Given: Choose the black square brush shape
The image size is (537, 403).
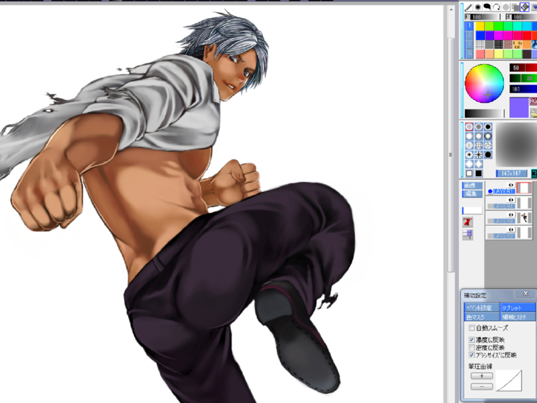Looking at the screenshot, I should coord(479,173).
